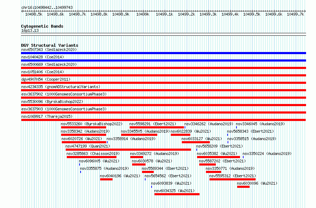Select nsv4234335 (gnomADStructuralVariants) label
The width and height of the screenshot is (316, 208).
[61, 87]
